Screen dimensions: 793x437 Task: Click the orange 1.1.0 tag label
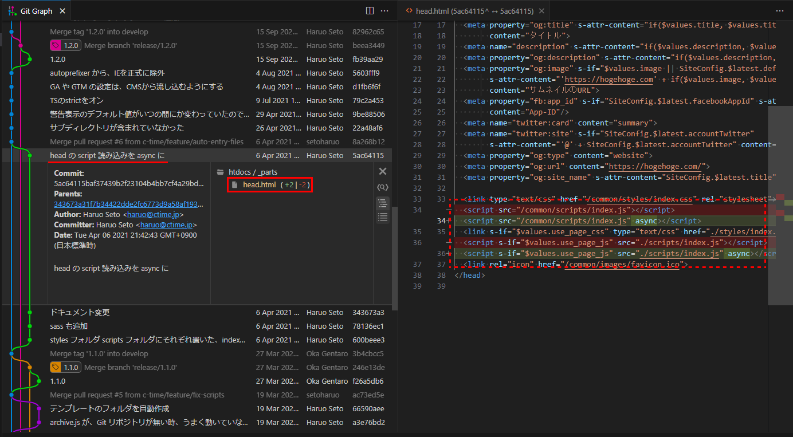point(65,368)
